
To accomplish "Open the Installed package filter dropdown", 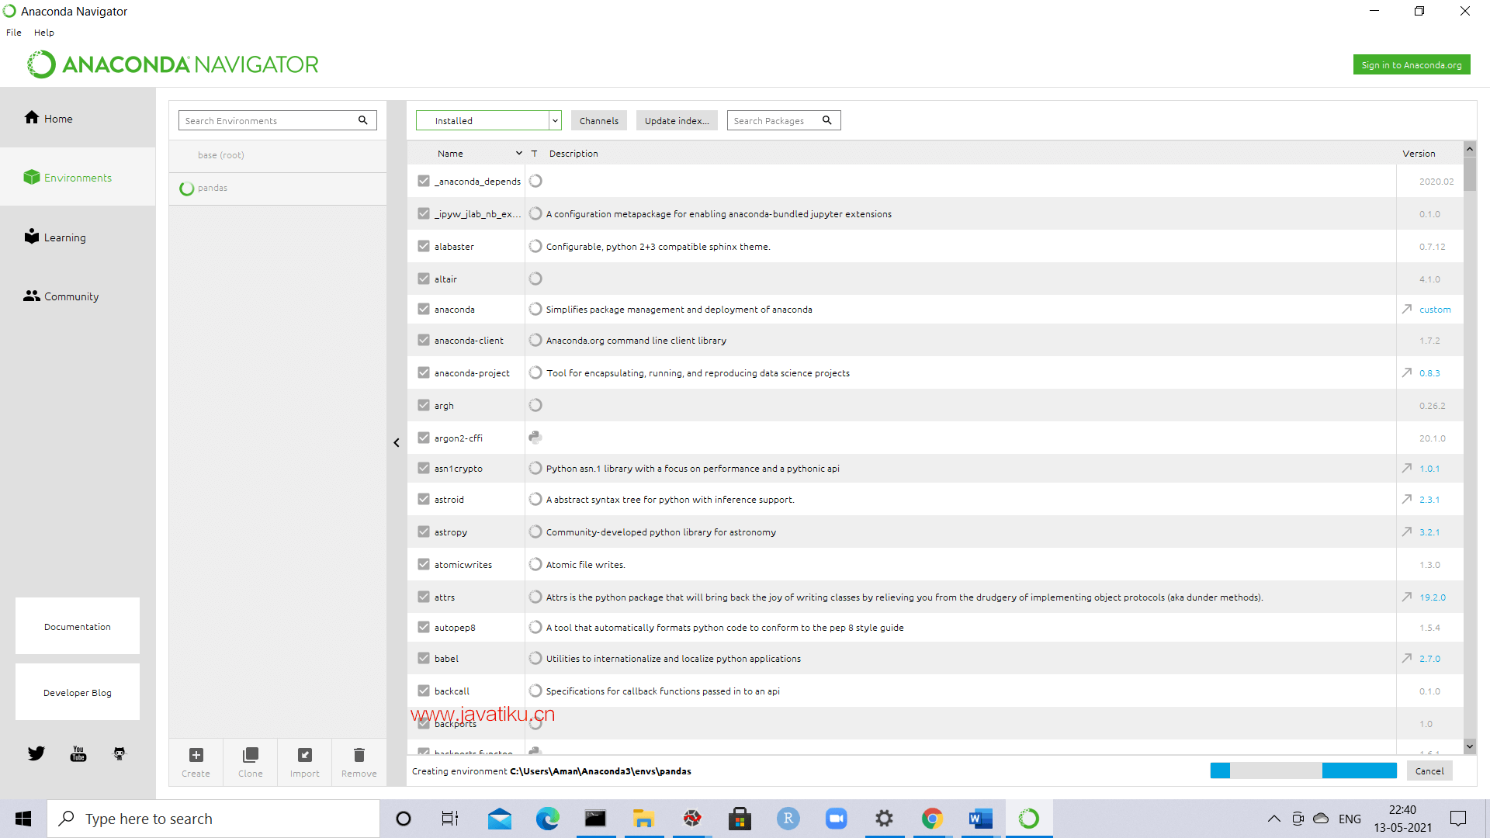I will click(488, 120).
